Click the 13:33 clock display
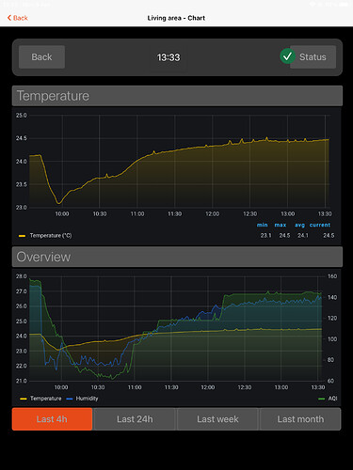Screen dimensions: 353x470 (x=168, y=57)
